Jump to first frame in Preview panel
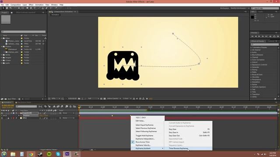 coord(252,36)
